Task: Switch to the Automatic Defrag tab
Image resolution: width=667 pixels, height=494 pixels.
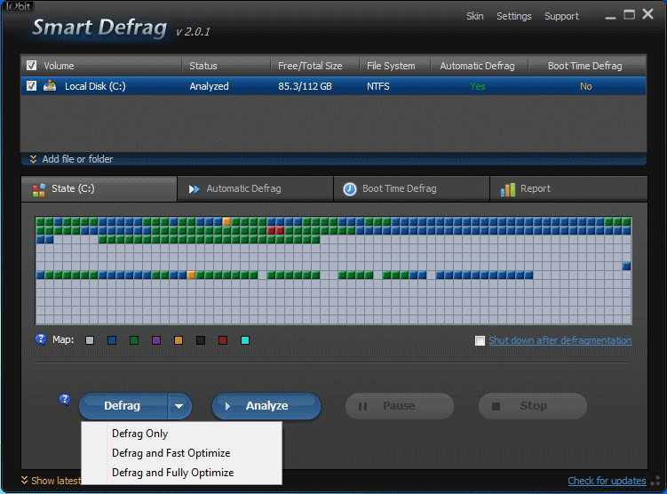Action: pos(255,189)
